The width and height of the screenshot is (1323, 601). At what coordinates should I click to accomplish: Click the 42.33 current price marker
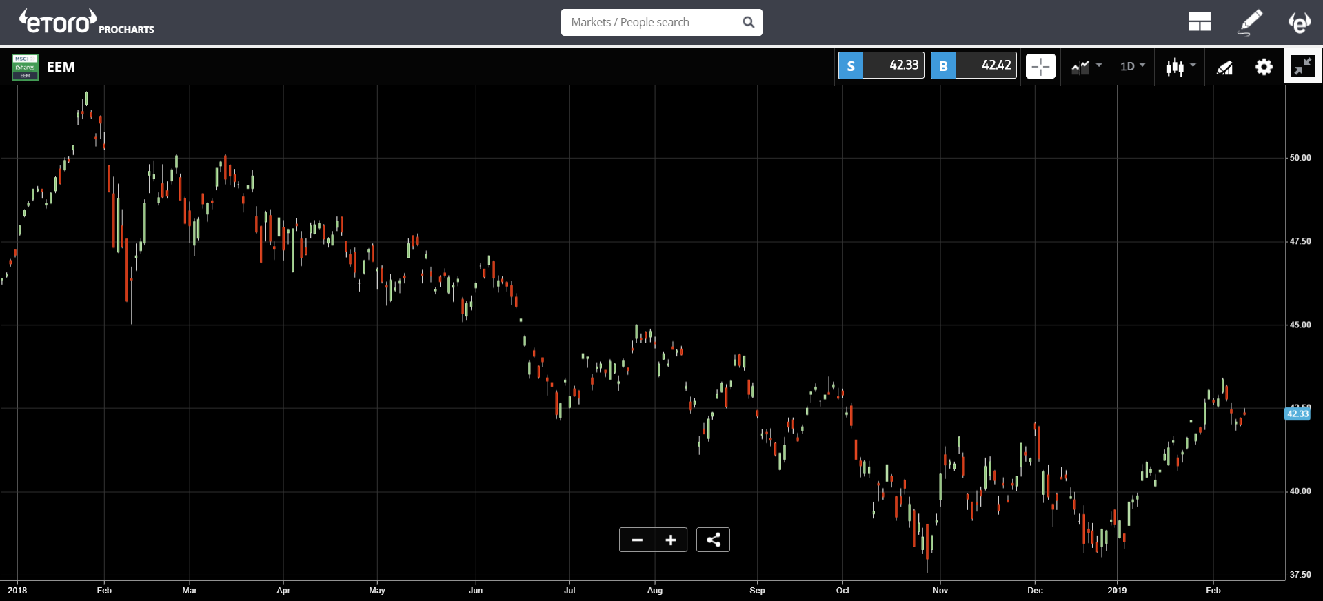coord(1297,414)
